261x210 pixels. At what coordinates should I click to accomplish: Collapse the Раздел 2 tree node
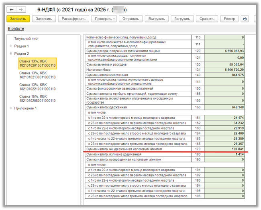[11, 54]
